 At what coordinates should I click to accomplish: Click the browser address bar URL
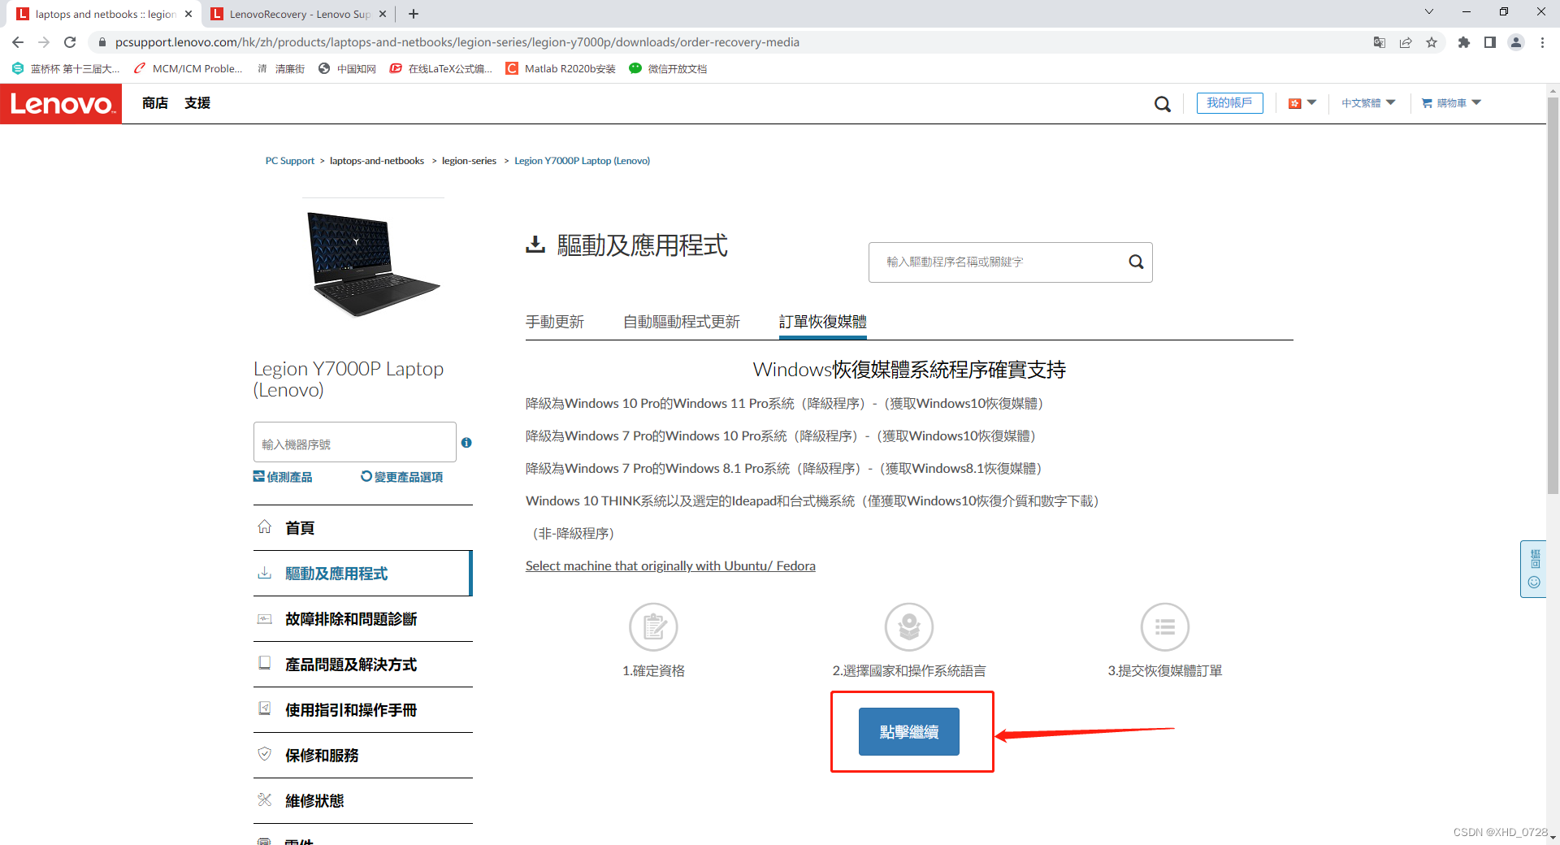pos(457,42)
